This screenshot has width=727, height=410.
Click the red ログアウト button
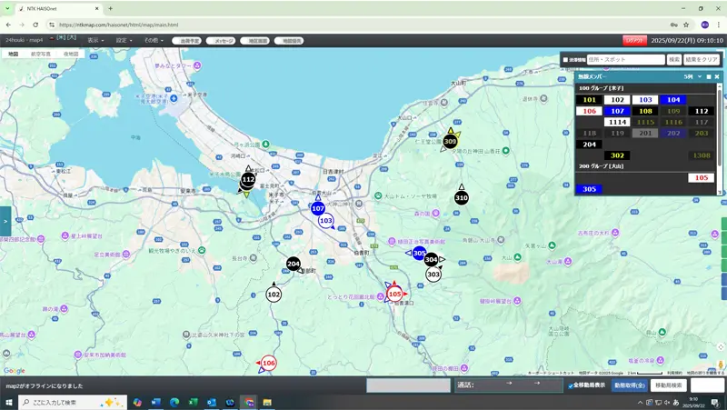pyautogui.click(x=634, y=41)
